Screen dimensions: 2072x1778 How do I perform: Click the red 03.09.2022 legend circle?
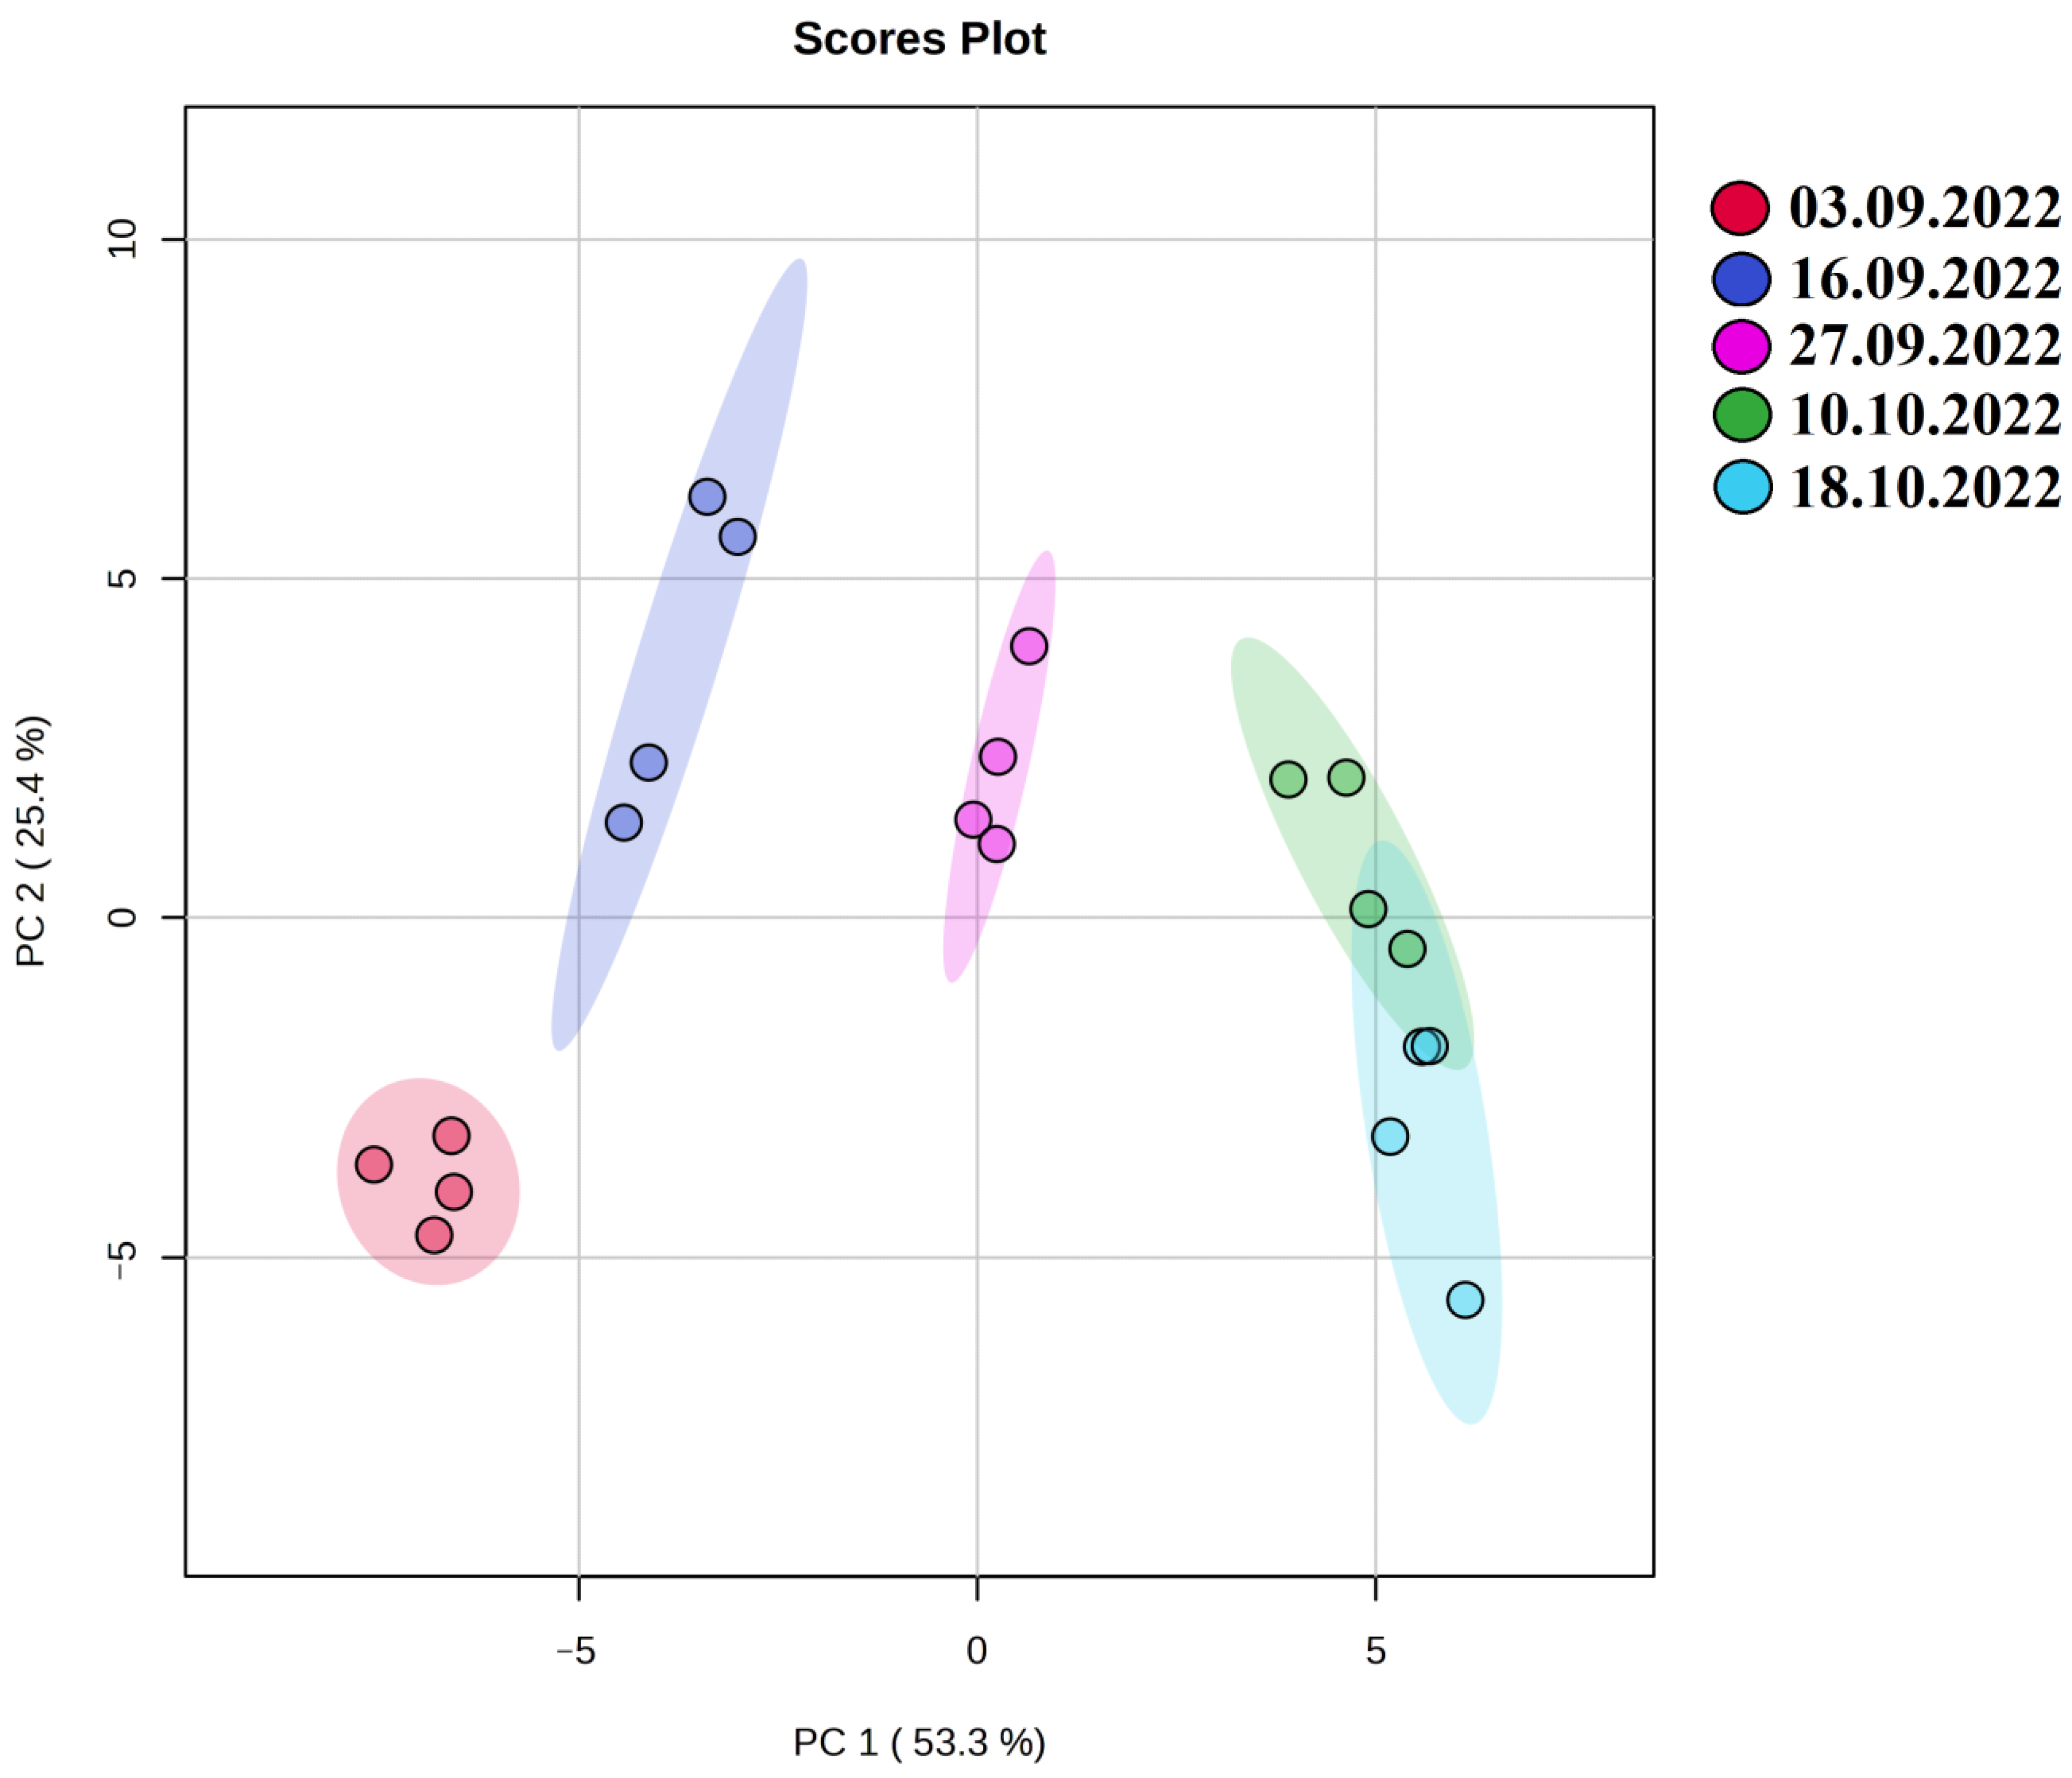[x=1741, y=209]
